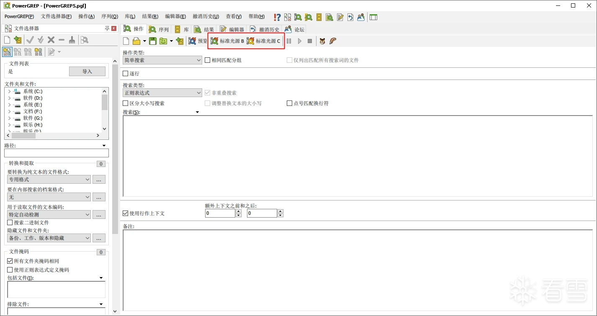Pin the 文件选择器 panel

click(107, 28)
